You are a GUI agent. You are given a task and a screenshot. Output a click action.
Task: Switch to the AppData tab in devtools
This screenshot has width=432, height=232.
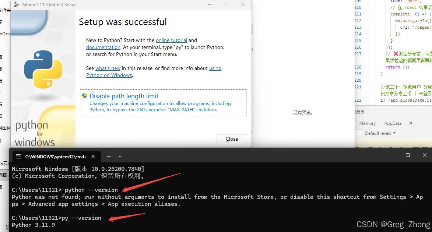click(x=393, y=123)
